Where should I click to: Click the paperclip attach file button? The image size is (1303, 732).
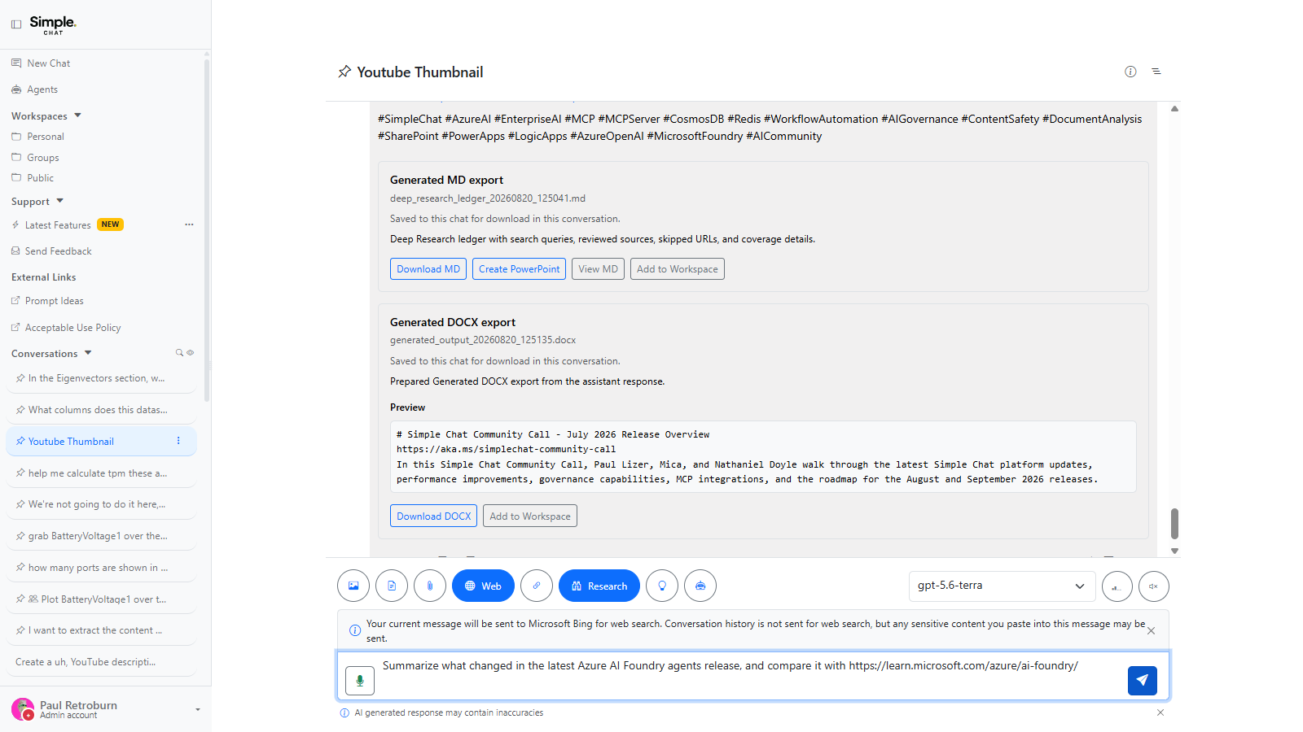coord(430,586)
